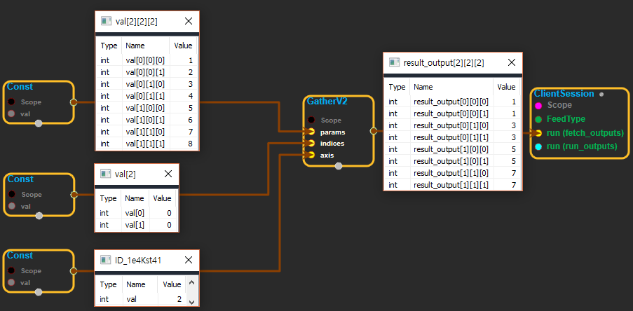Click the params input pin on GatherV2
Screen dimensions: 633x311
pos(311,132)
